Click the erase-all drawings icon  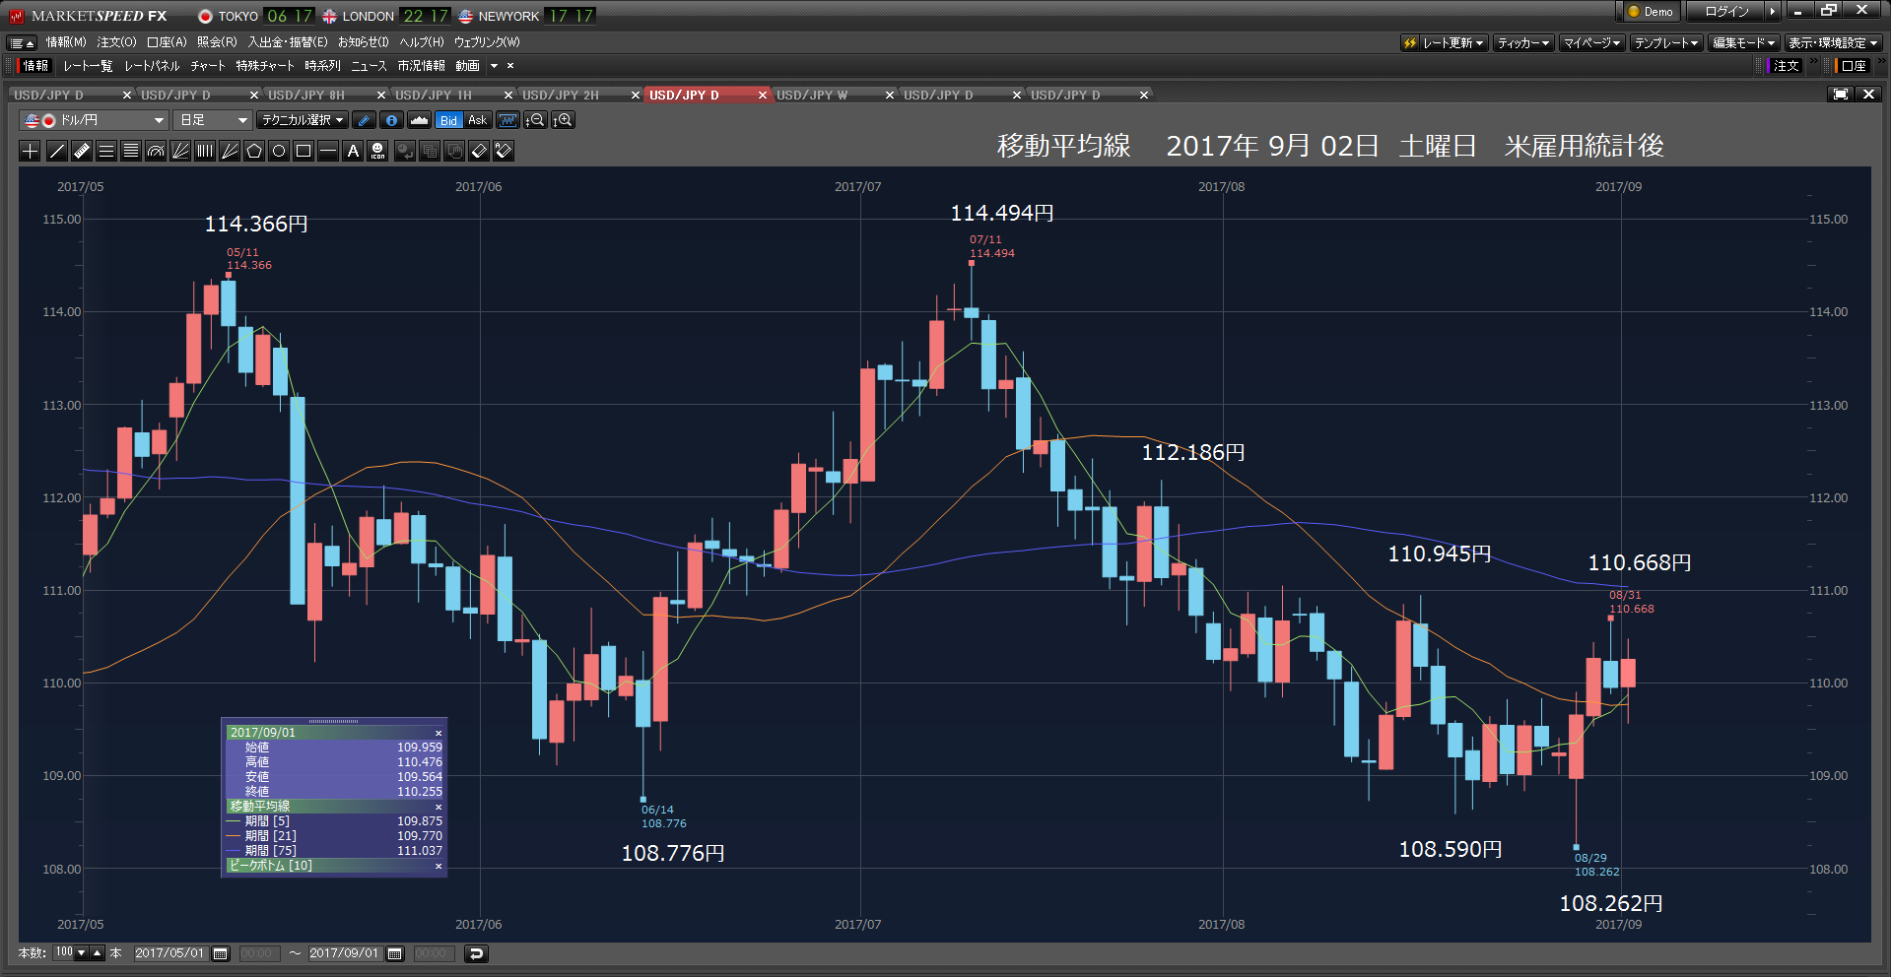tap(504, 151)
